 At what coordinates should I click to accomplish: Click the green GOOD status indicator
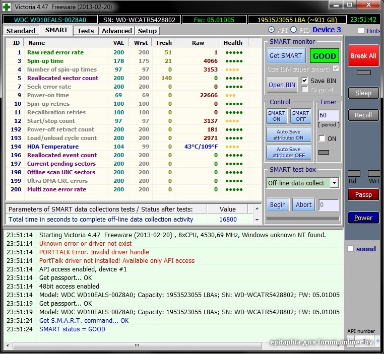click(324, 56)
